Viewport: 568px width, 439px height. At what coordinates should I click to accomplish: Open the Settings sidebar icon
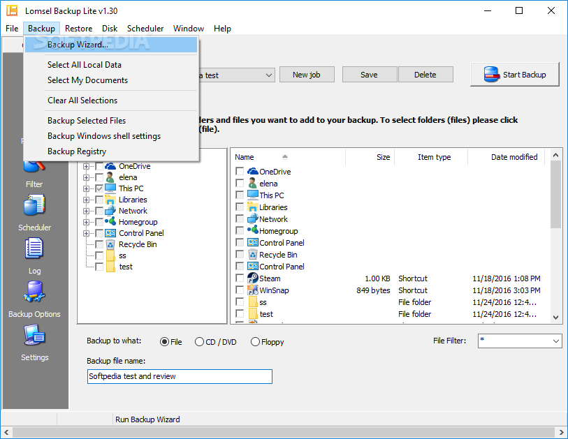pyautogui.click(x=34, y=335)
